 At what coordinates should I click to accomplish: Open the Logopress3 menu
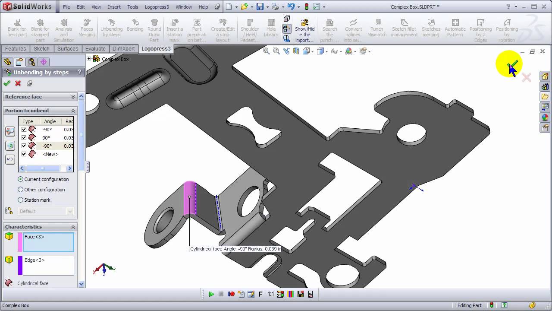pyautogui.click(x=157, y=7)
